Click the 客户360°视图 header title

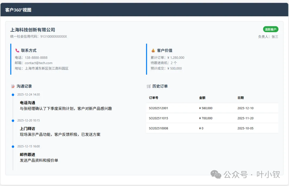pyautogui.click(x=18, y=10)
